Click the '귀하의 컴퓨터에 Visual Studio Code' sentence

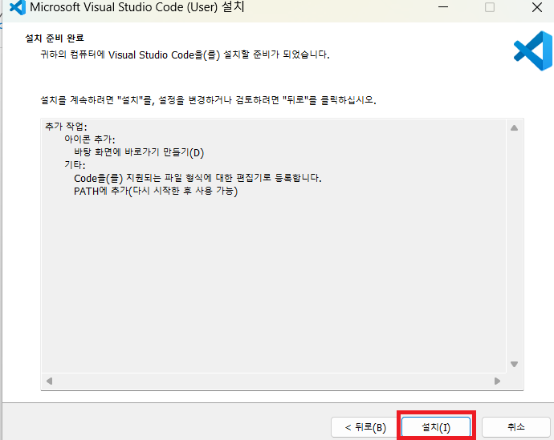(185, 55)
